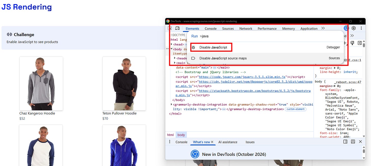Select the drawer Console tab
Viewport: 371px width, 166px height.
(x=181, y=142)
